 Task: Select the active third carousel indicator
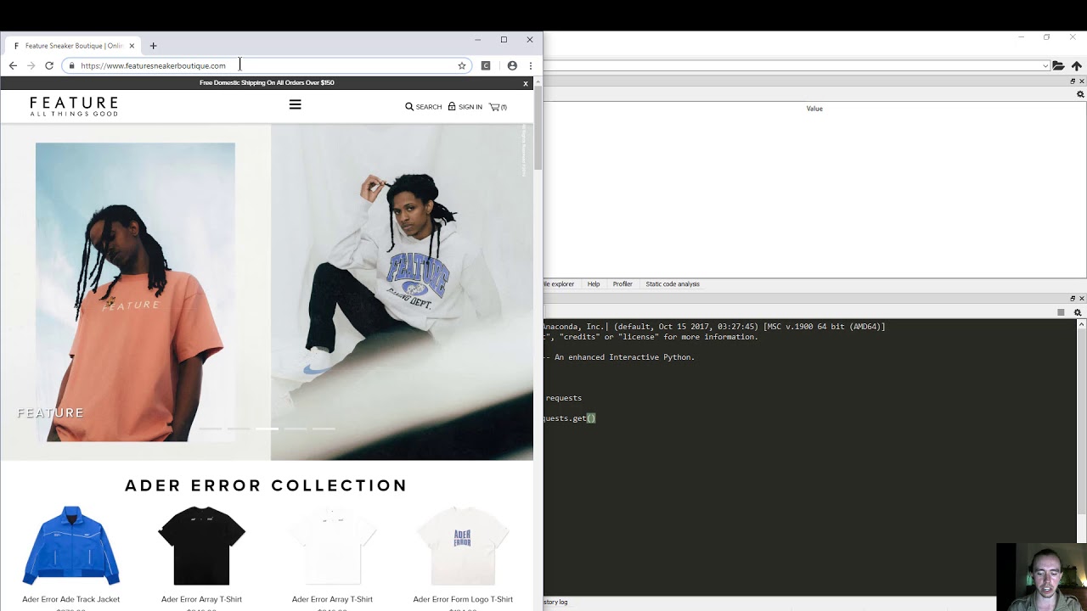(x=267, y=429)
